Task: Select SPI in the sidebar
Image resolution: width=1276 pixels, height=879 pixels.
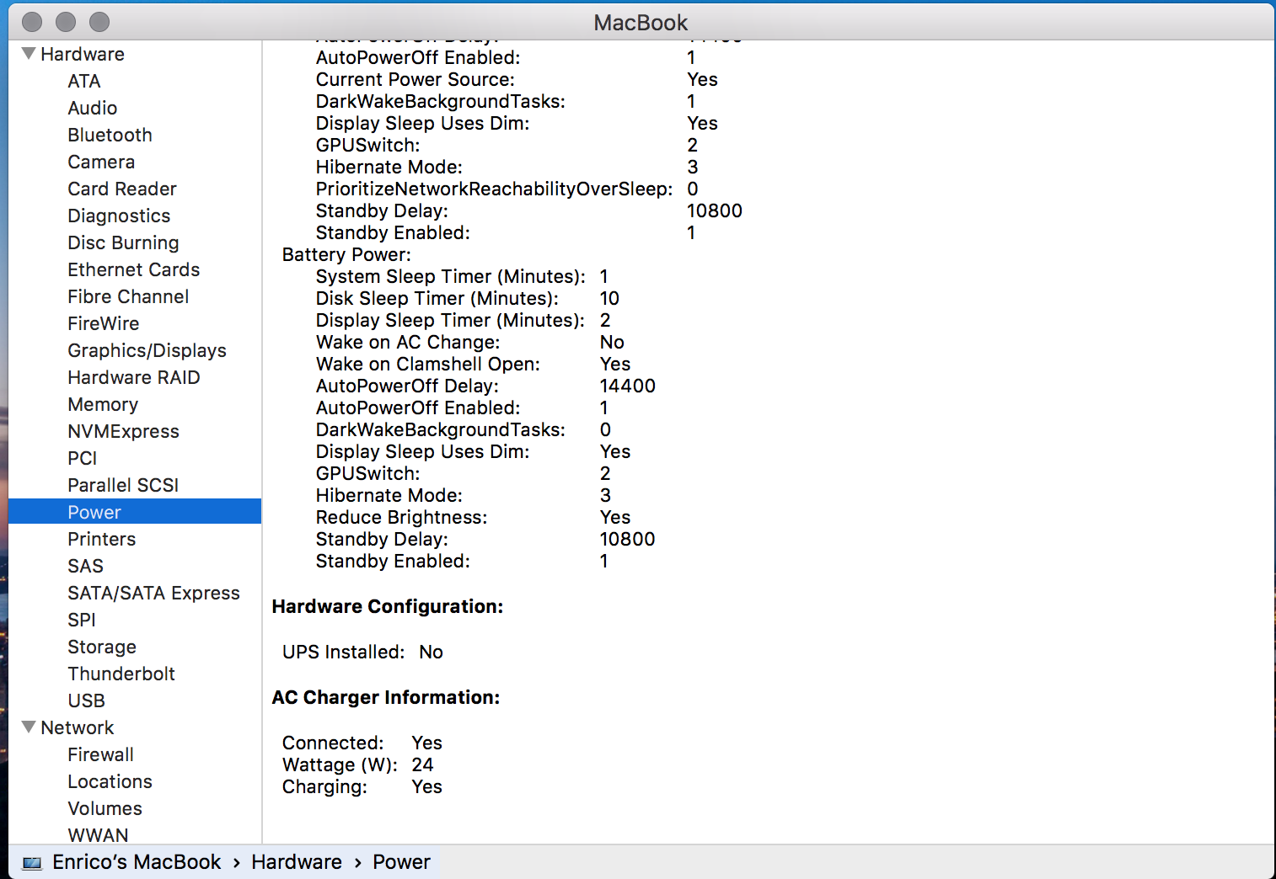Action: point(82,621)
